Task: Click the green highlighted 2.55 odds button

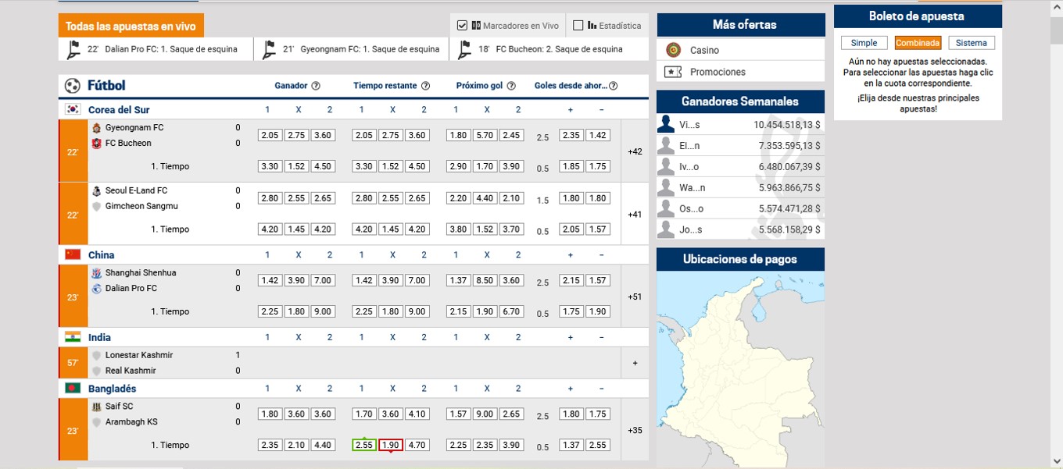Action: 363,445
